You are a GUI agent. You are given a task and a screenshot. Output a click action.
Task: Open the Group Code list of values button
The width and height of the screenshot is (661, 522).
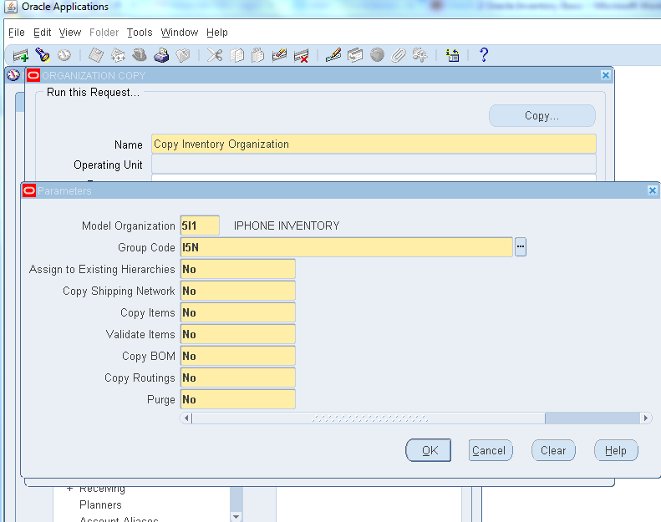[x=521, y=247]
